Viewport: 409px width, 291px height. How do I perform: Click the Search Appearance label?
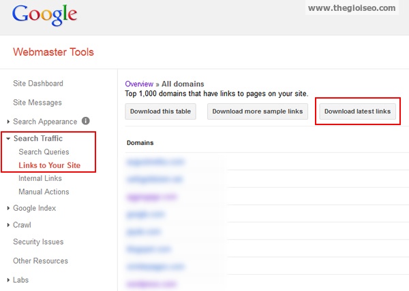click(45, 122)
